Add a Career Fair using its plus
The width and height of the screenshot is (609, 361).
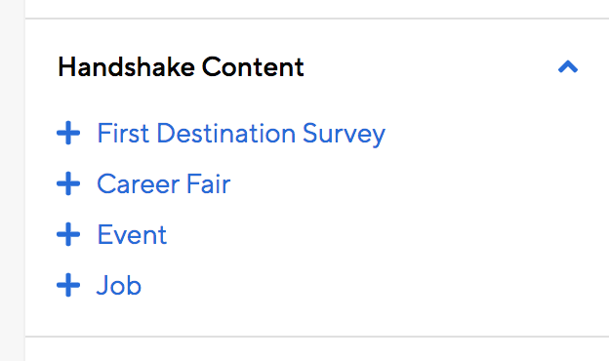coord(68,183)
